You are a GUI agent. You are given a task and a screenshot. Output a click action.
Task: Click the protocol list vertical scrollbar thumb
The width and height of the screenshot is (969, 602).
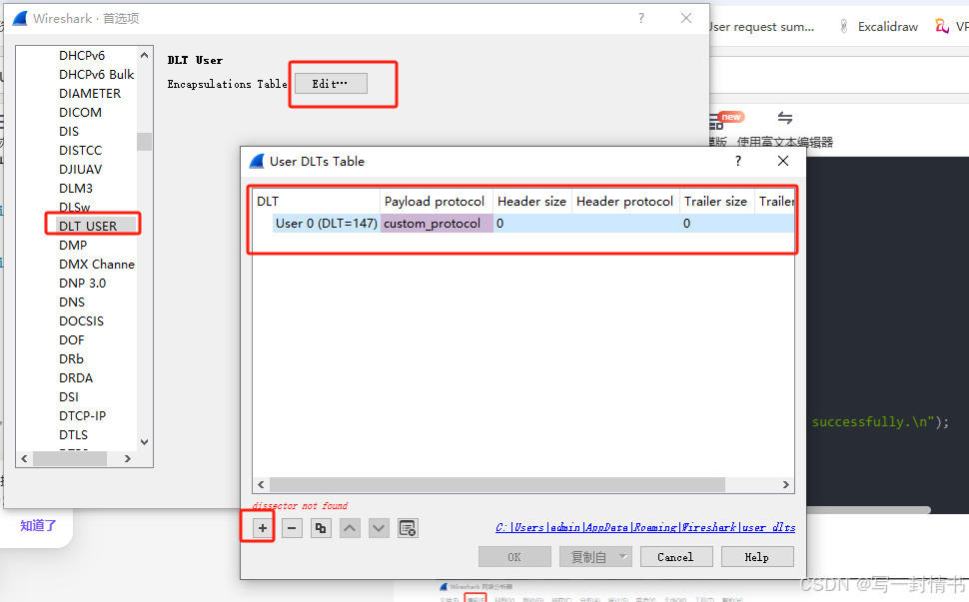pos(144,142)
